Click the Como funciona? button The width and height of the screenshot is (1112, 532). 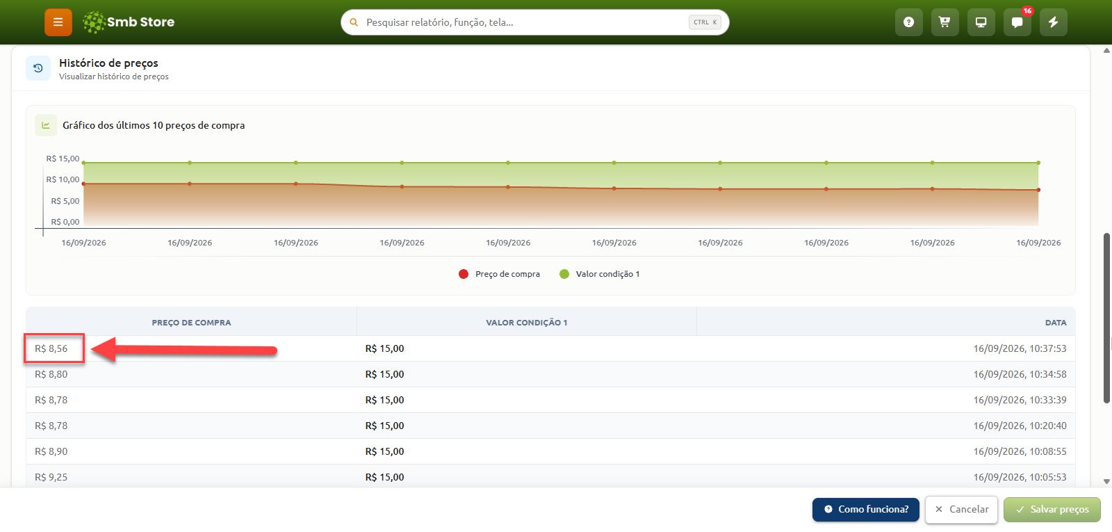tap(866, 509)
